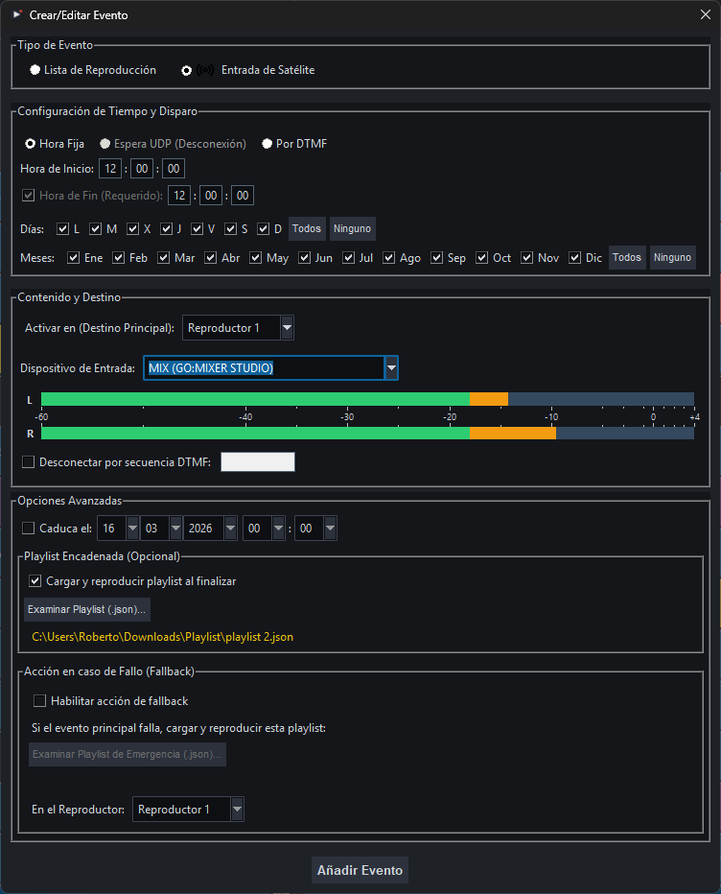Uncheck the L (Monday) day checkbox
721x894 pixels.
[x=62, y=229]
